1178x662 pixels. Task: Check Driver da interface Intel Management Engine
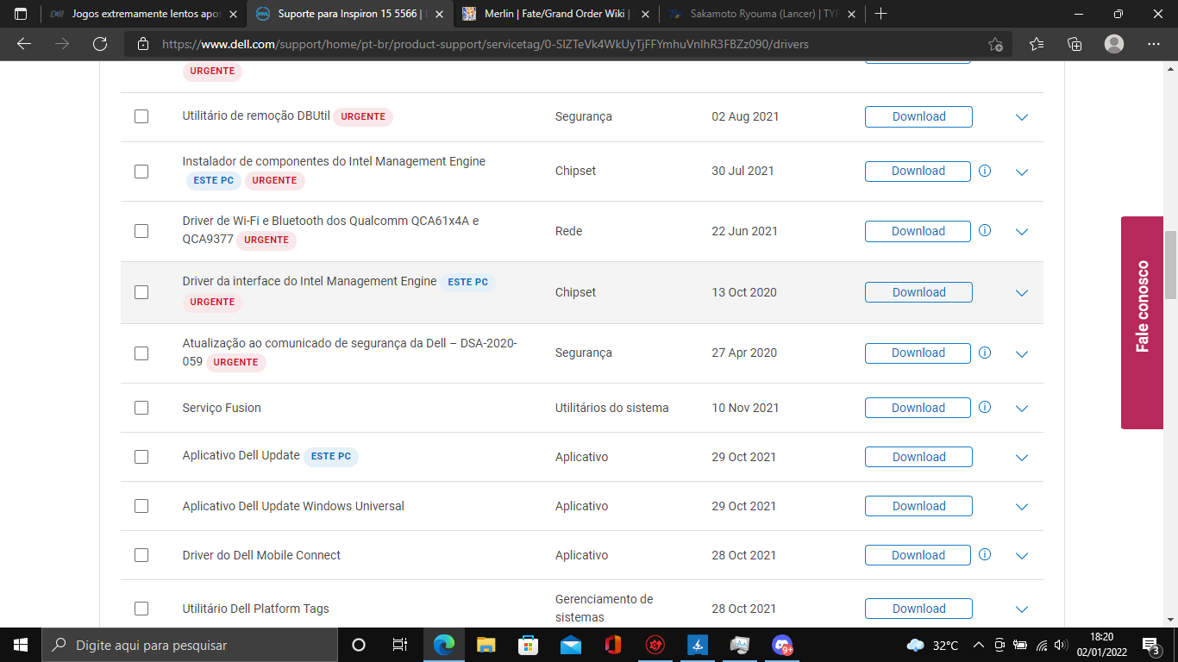141,292
